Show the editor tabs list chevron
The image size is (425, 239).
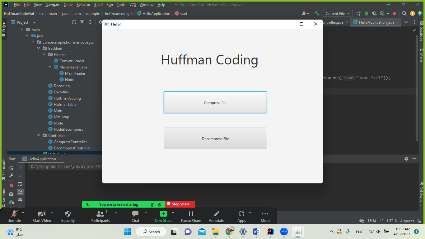[406, 22]
